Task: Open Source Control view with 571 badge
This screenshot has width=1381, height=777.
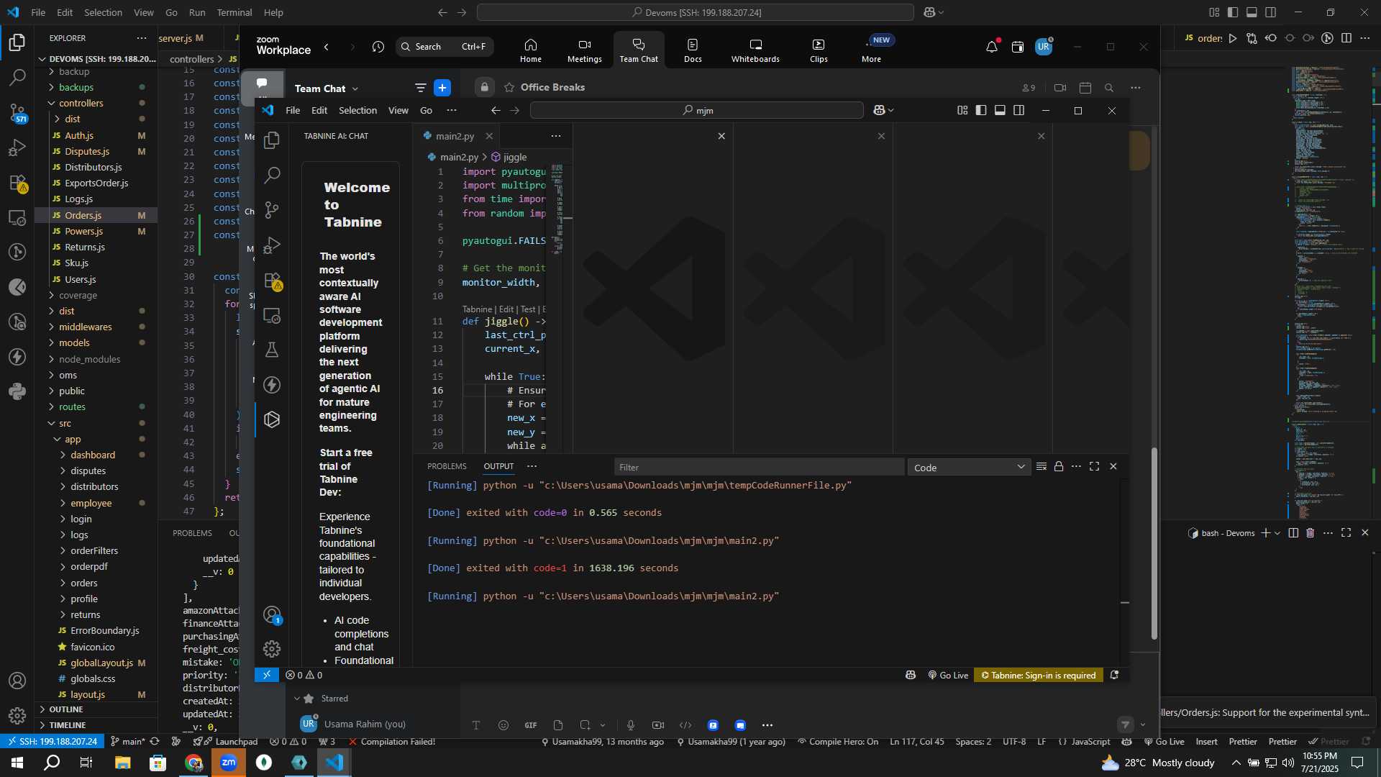Action: 17,112
